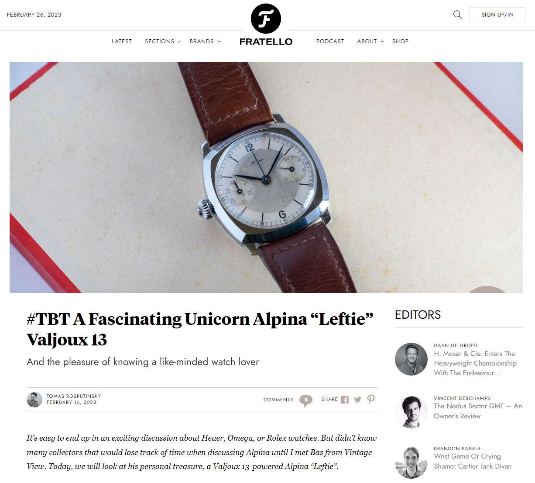This screenshot has height=483, width=535.
Task: Open H. Moser & Cie. Endeavour article link
Action: point(475,363)
